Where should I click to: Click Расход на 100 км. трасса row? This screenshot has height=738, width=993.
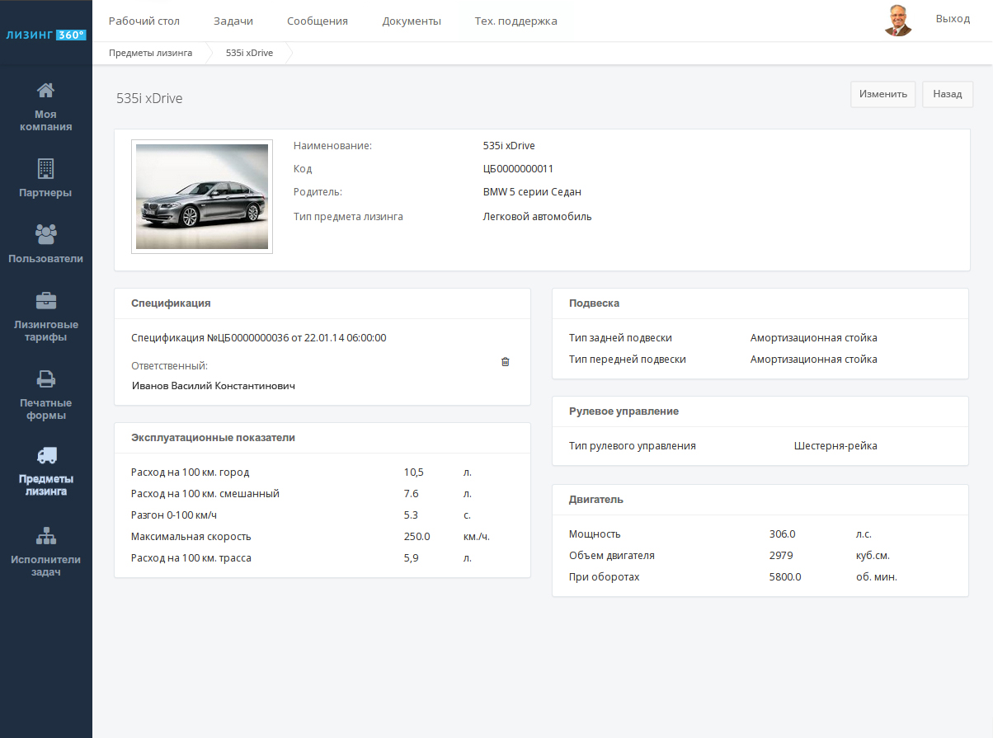click(322, 558)
